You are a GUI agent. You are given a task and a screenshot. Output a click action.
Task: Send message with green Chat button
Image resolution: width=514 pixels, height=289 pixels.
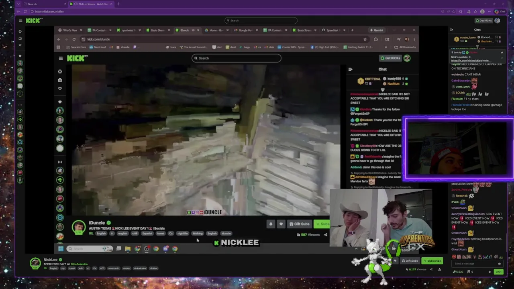(x=498, y=272)
